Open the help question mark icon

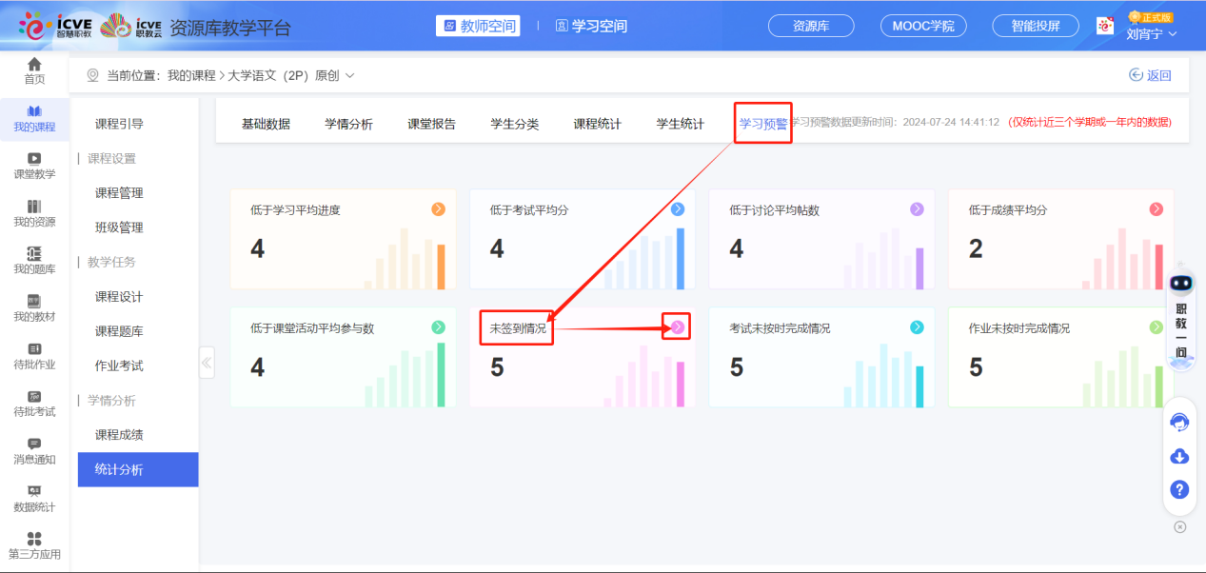click(1178, 489)
